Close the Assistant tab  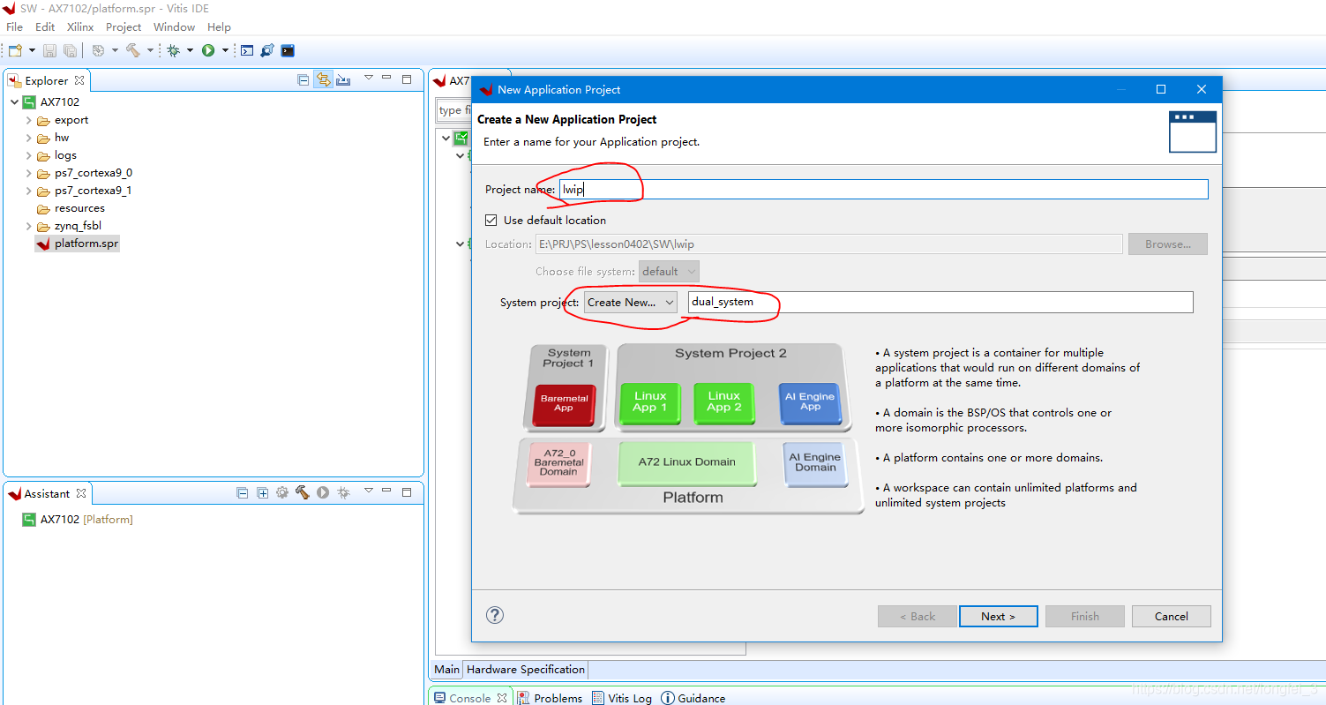click(x=80, y=493)
